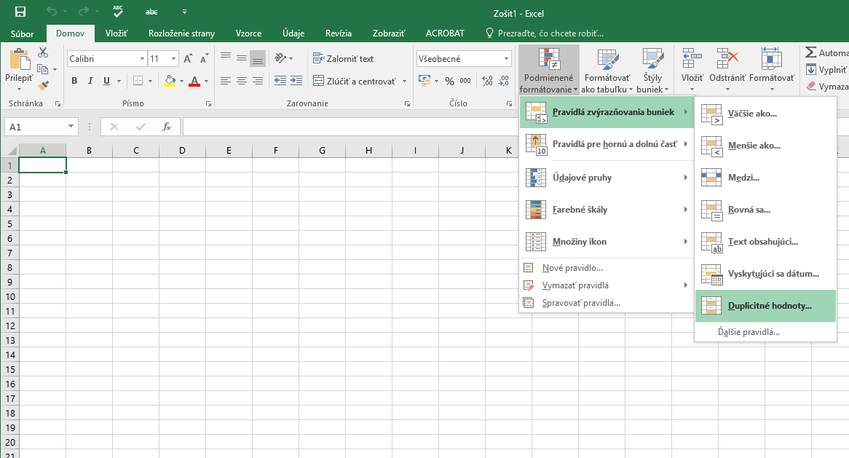Toggle 'Zalomiť text' wrap text

(x=343, y=58)
